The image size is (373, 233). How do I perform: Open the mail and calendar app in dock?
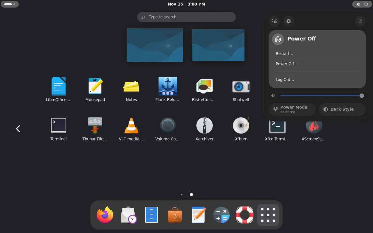click(x=128, y=215)
